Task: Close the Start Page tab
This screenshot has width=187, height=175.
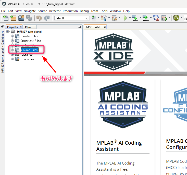Action: (105, 27)
